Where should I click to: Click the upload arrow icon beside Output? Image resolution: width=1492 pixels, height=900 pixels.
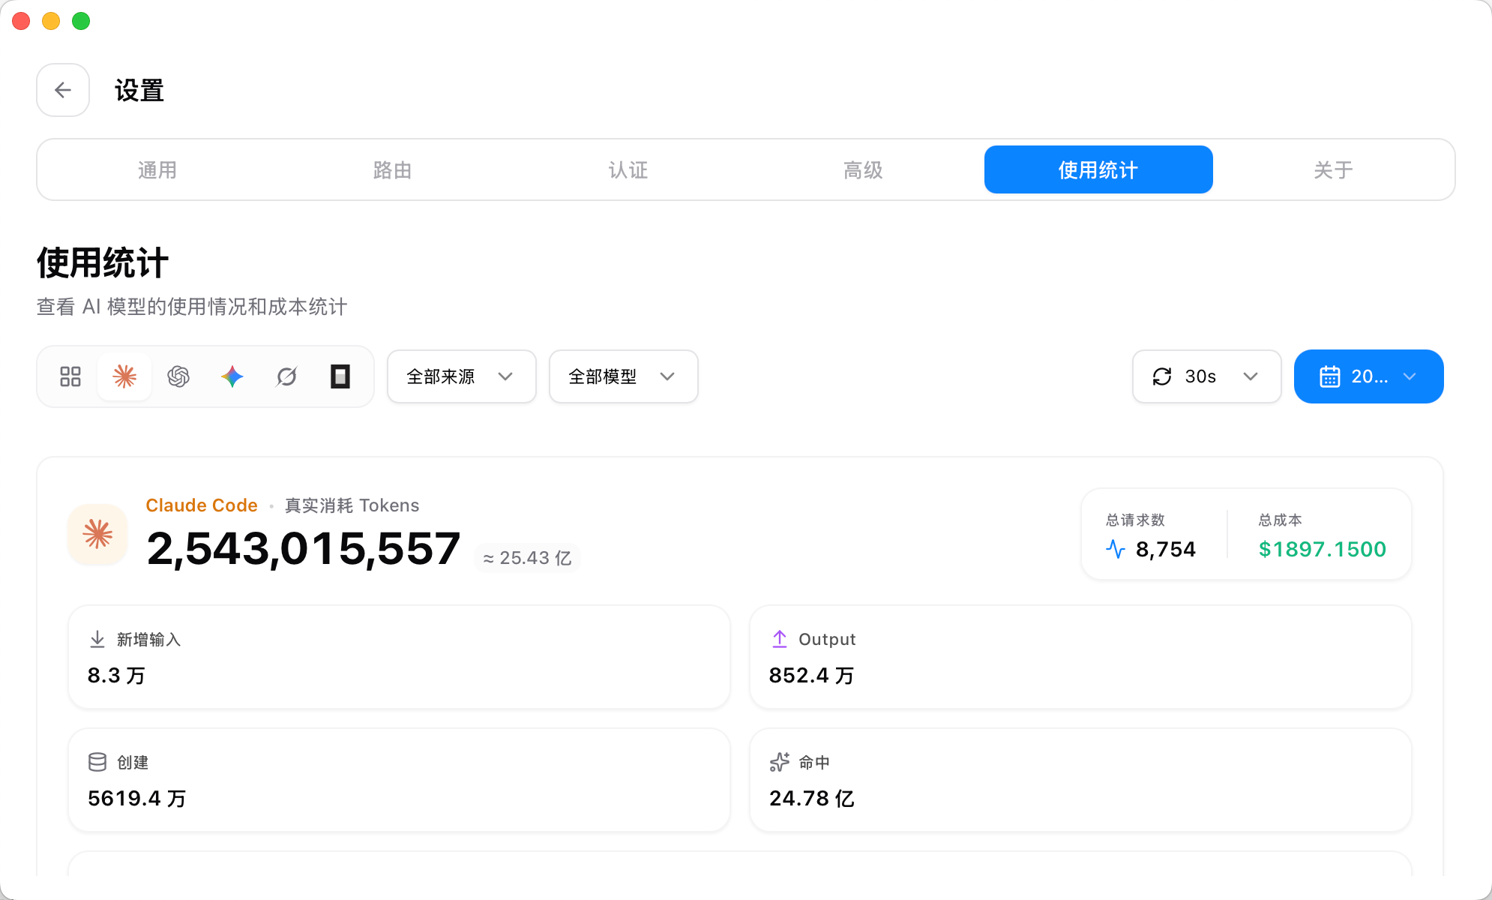[780, 639]
